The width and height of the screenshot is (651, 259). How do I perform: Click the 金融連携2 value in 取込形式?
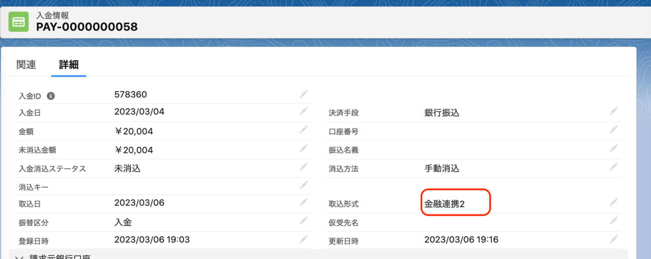tap(444, 203)
